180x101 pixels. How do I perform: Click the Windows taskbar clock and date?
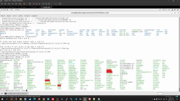[171, 99]
